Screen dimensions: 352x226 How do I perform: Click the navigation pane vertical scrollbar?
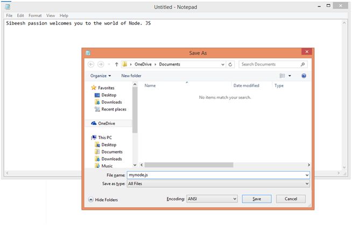point(135,110)
